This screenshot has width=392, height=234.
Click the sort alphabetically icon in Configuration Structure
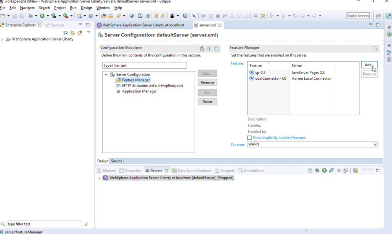202,49
